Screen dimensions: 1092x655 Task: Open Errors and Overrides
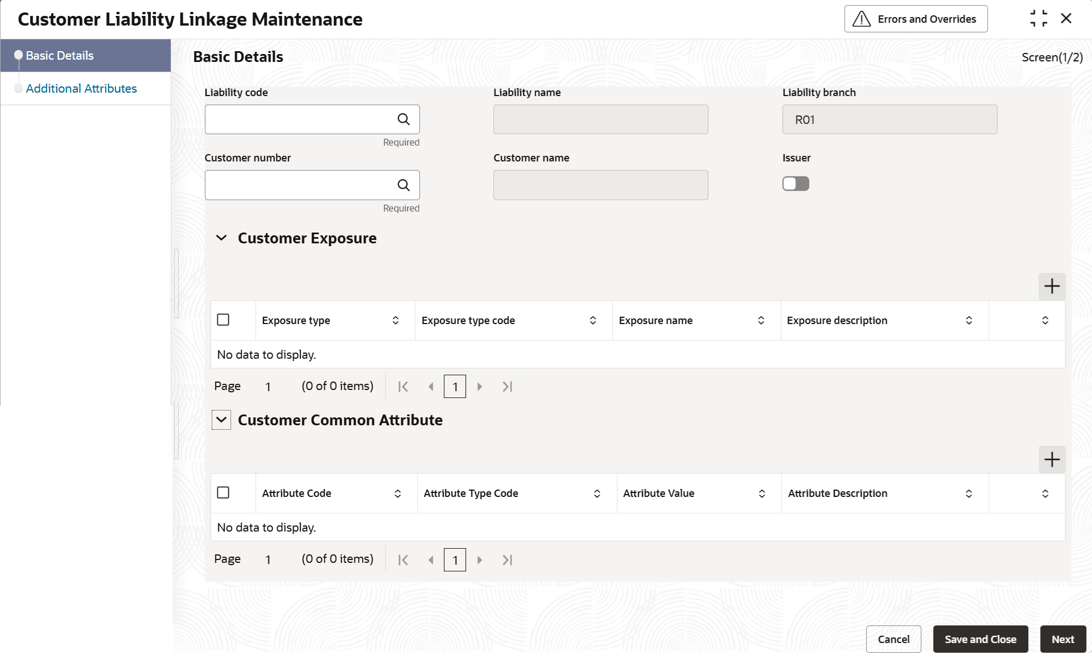(x=916, y=19)
